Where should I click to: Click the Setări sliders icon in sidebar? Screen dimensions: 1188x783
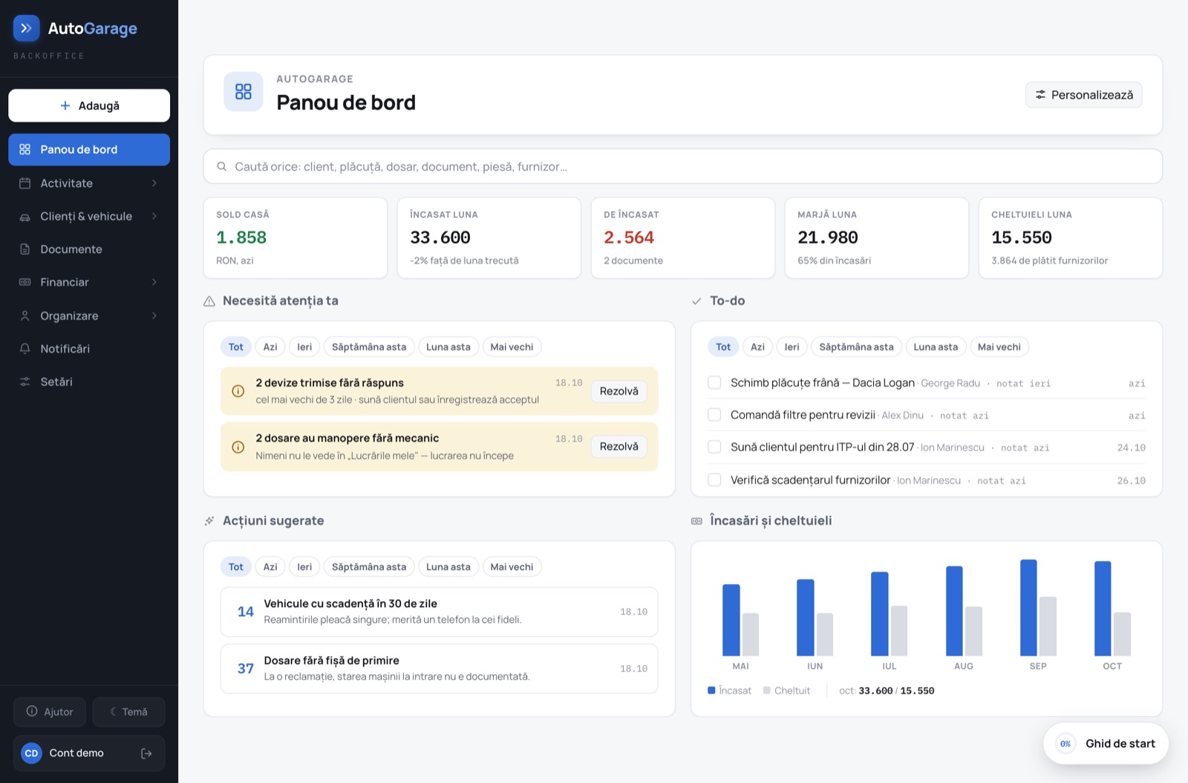pos(25,381)
